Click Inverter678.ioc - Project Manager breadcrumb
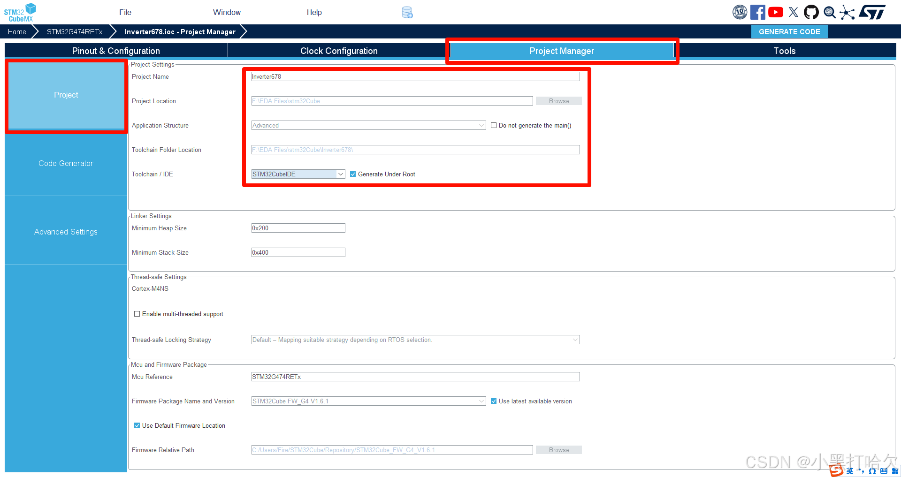 coord(180,31)
